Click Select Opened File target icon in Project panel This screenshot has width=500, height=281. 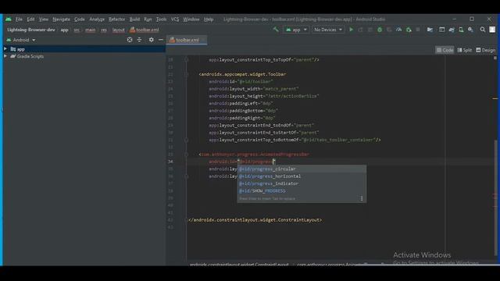click(130, 40)
